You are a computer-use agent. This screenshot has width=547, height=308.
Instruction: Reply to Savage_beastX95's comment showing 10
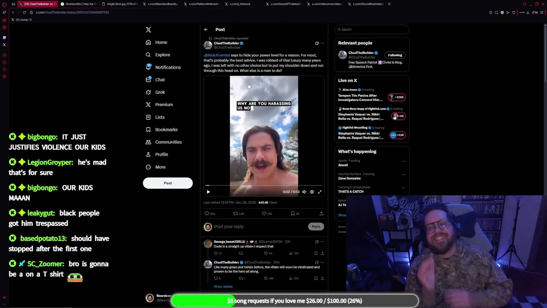[218, 253]
